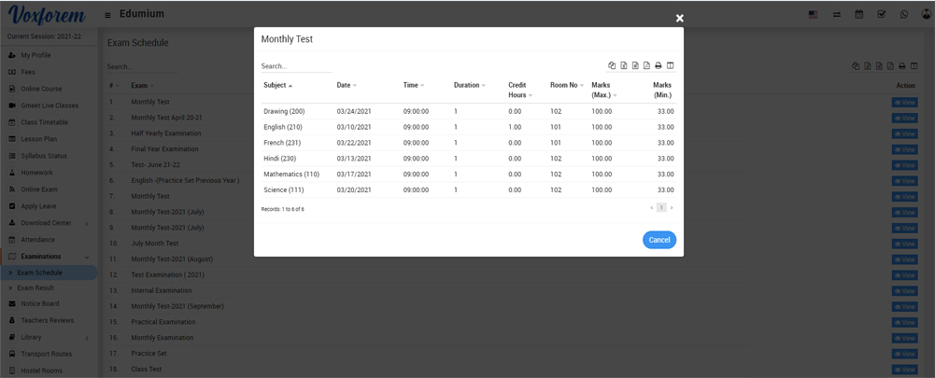The image size is (935, 378).
Task: Click the task checklist icon in header
Action: click(881, 15)
